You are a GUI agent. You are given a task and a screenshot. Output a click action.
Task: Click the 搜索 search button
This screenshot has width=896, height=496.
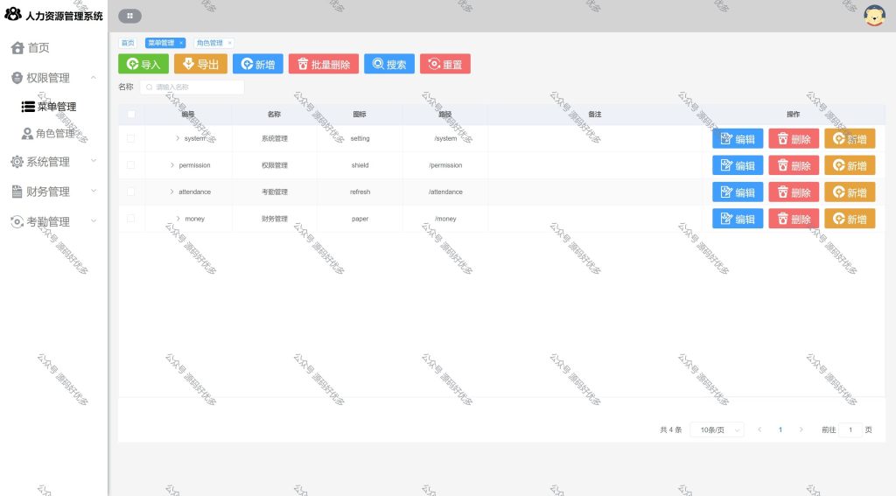(x=389, y=64)
